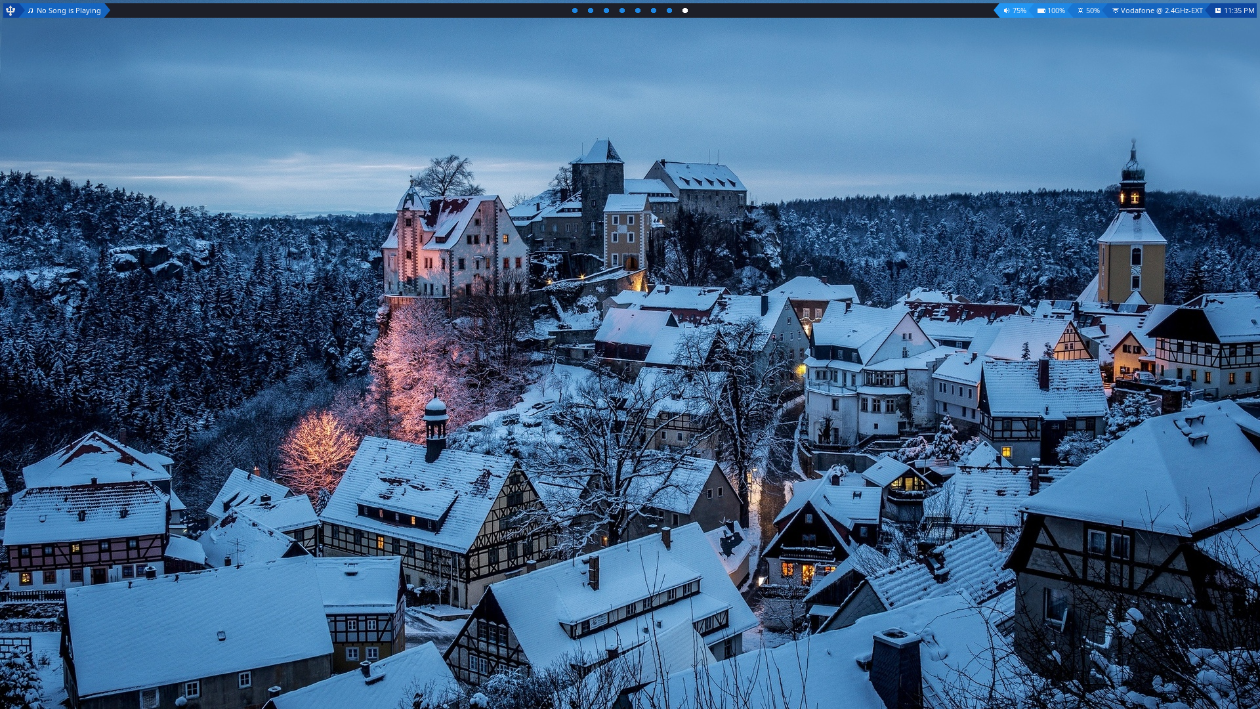Click the active white workspace dot
Screen dimensions: 1260x709
685,11
